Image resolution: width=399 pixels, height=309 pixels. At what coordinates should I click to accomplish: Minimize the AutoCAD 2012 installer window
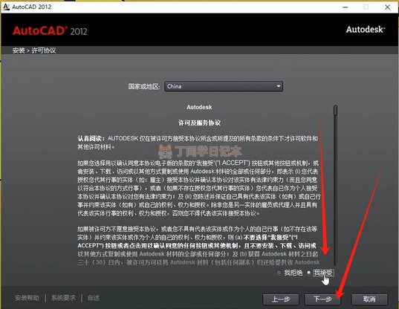[345, 7]
